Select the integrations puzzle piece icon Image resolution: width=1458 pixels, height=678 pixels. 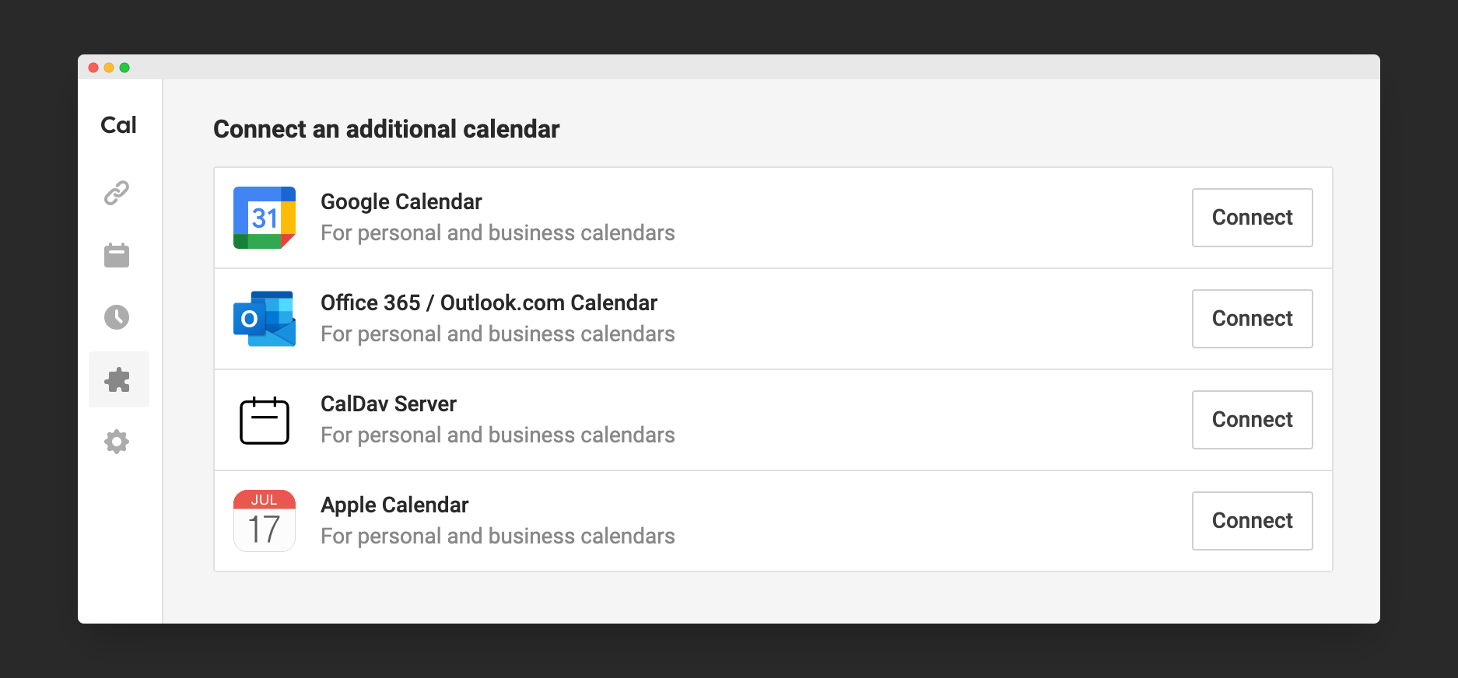tap(118, 379)
